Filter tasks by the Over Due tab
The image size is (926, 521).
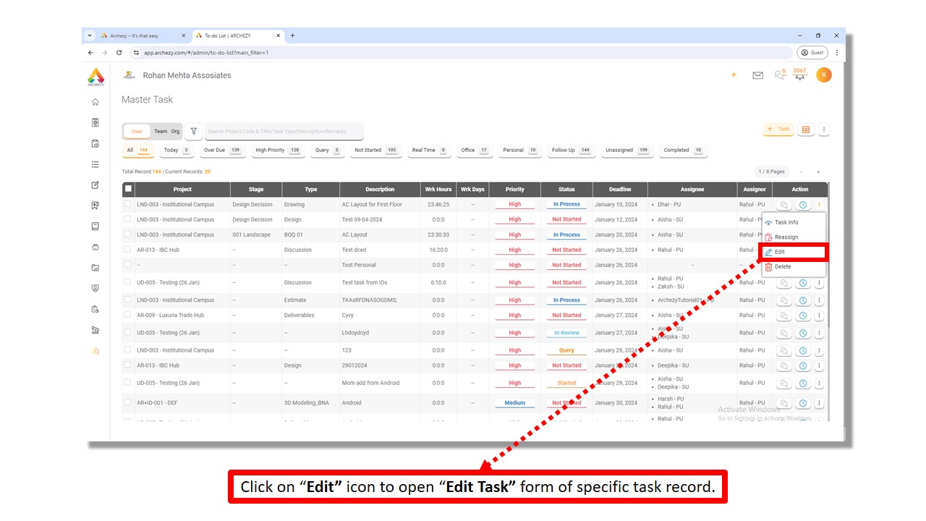pyautogui.click(x=223, y=151)
